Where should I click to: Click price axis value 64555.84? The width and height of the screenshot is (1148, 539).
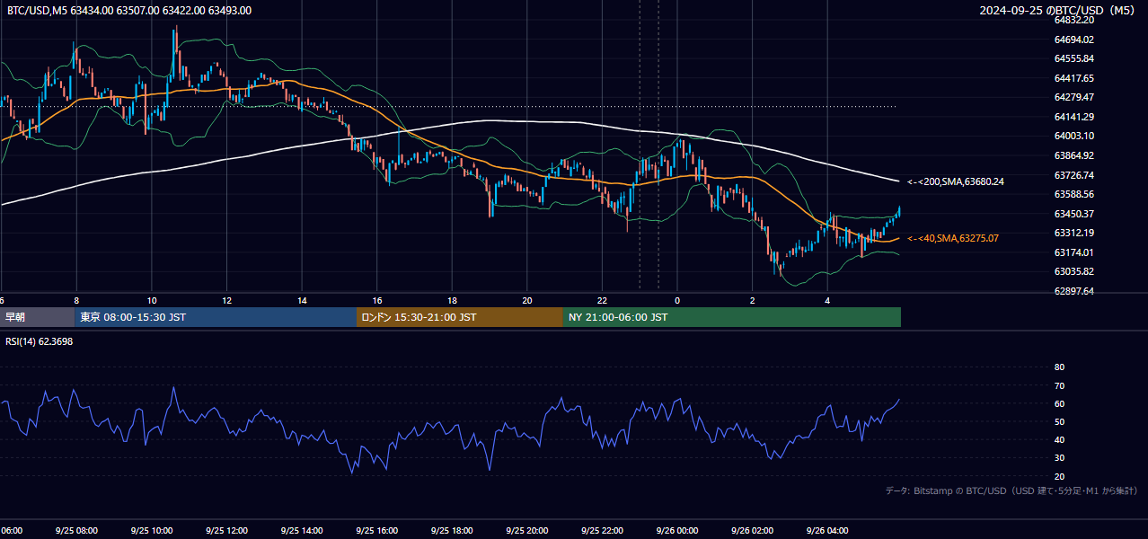point(1074,58)
